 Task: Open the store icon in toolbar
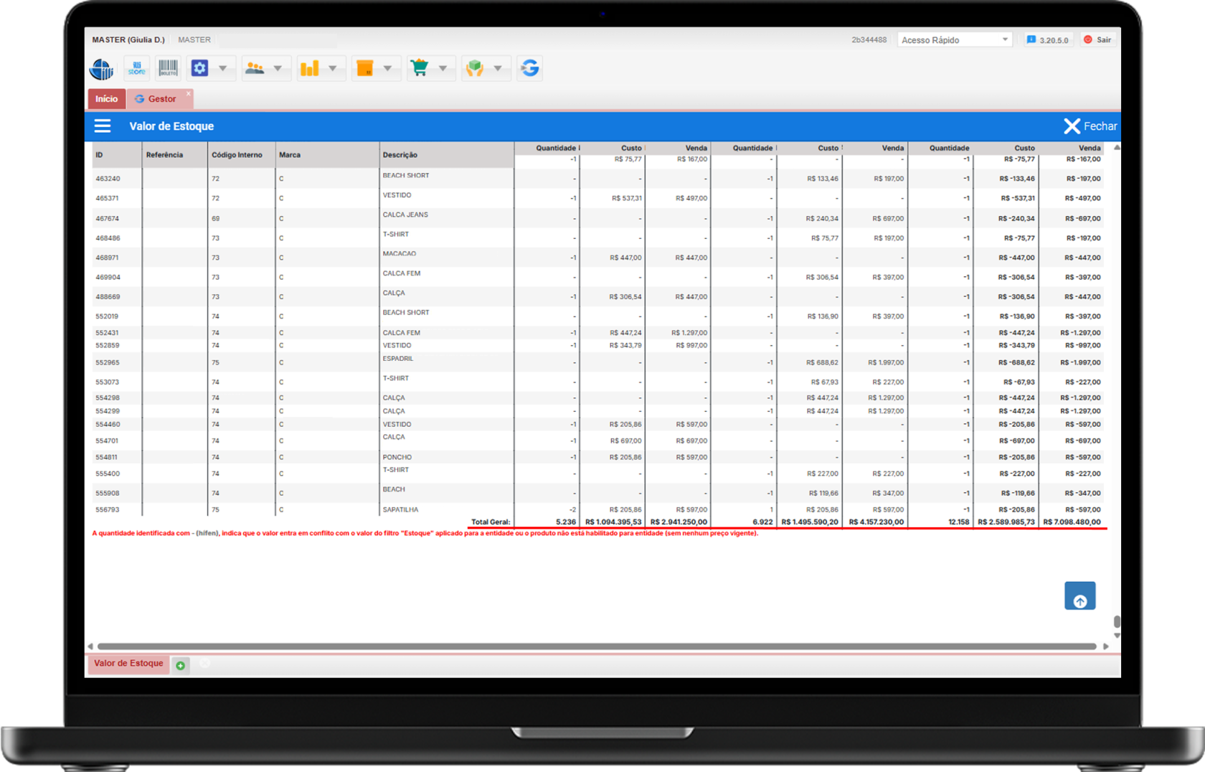point(136,68)
